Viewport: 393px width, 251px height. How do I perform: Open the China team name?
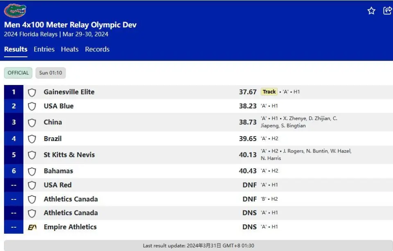pyautogui.click(x=53, y=122)
